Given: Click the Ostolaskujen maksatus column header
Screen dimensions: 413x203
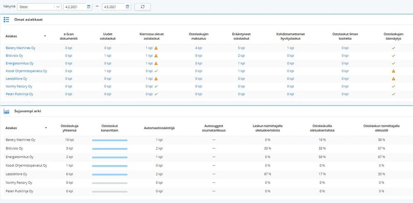Looking at the screenshot, I should click(x=199, y=36).
